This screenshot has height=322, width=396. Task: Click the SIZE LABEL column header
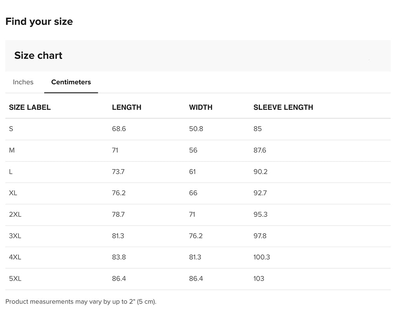[30, 107]
